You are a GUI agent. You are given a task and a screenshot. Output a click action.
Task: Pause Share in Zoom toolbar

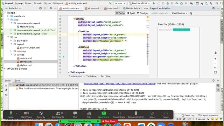pos(119,115)
